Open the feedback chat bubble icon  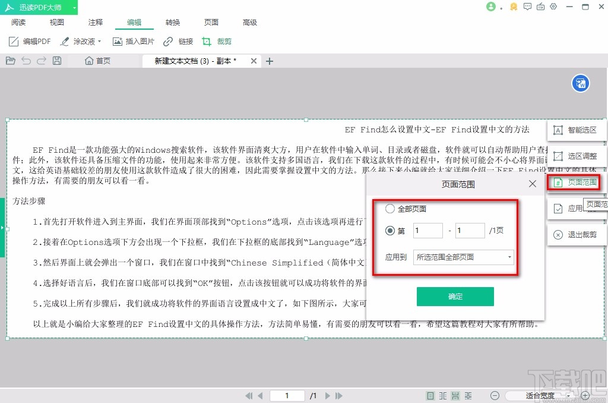527,7
